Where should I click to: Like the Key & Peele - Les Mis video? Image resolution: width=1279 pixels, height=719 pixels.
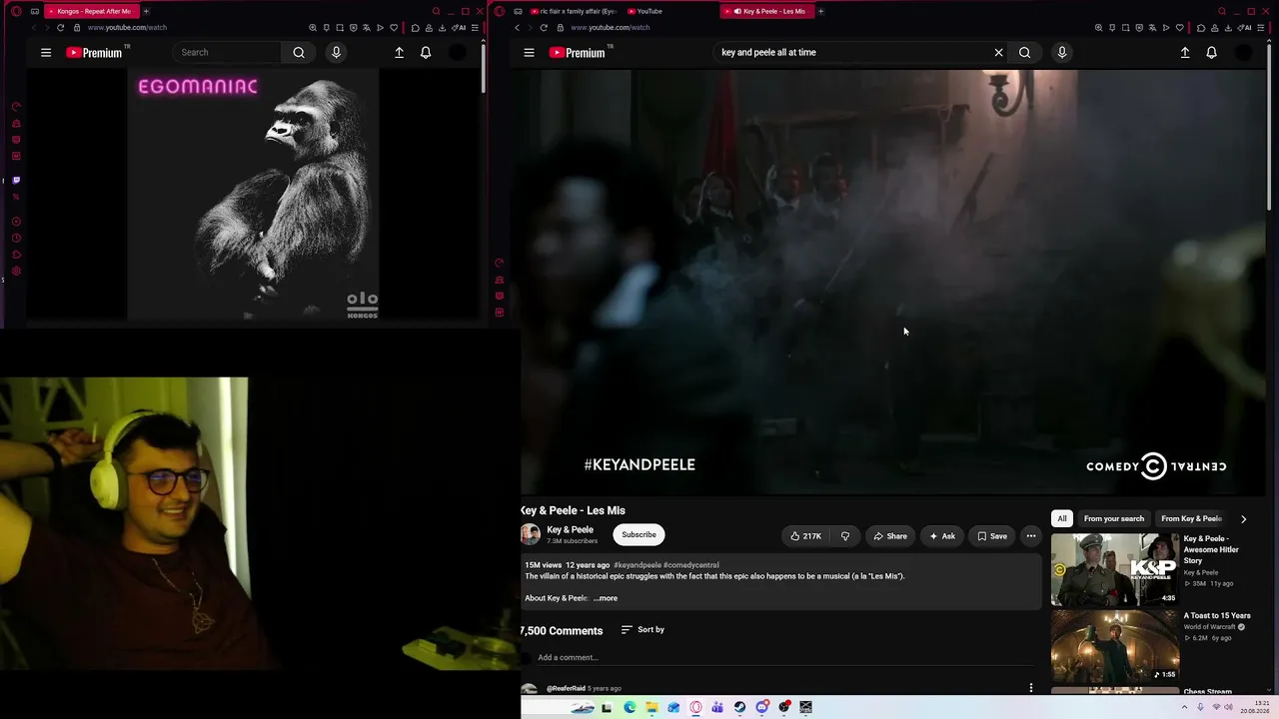click(x=805, y=536)
